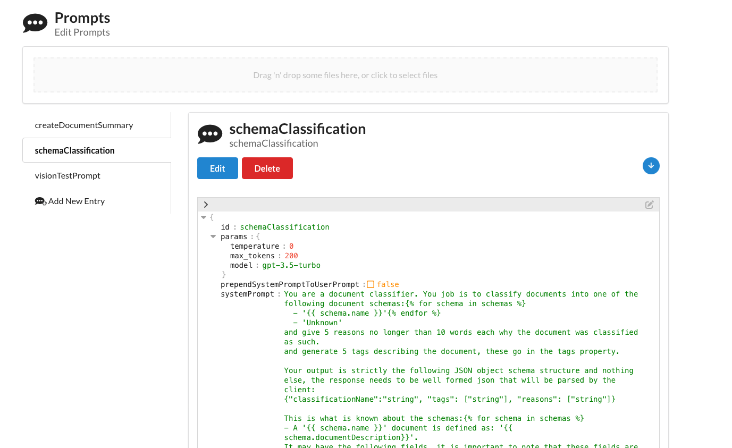Screen dimensions: 732x448
Task: Click the red Delete button
Action: pyautogui.click(x=267, y=168)
